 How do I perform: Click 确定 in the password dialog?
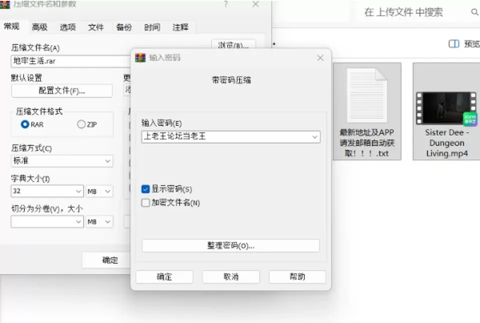(x=164, y=277)
